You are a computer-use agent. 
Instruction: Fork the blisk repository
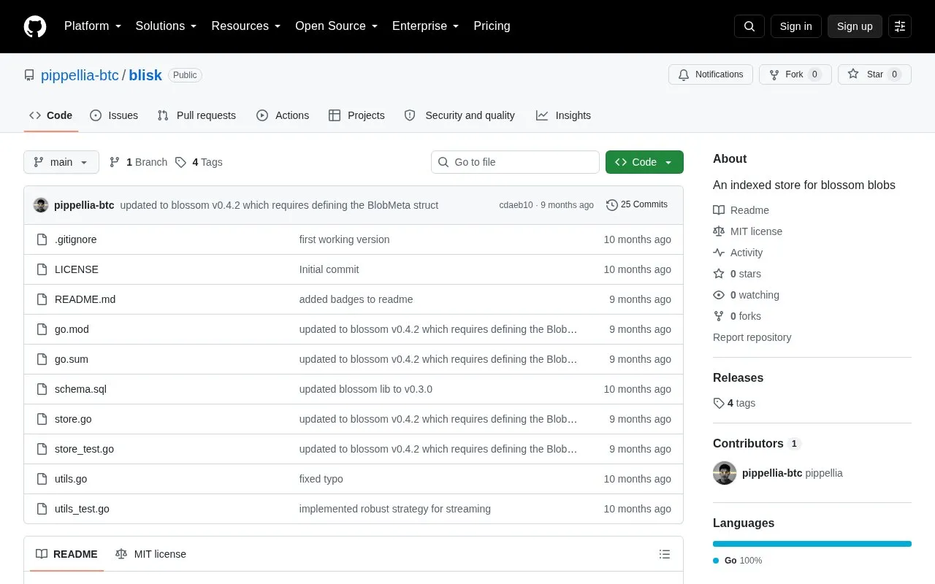point(795,74)
